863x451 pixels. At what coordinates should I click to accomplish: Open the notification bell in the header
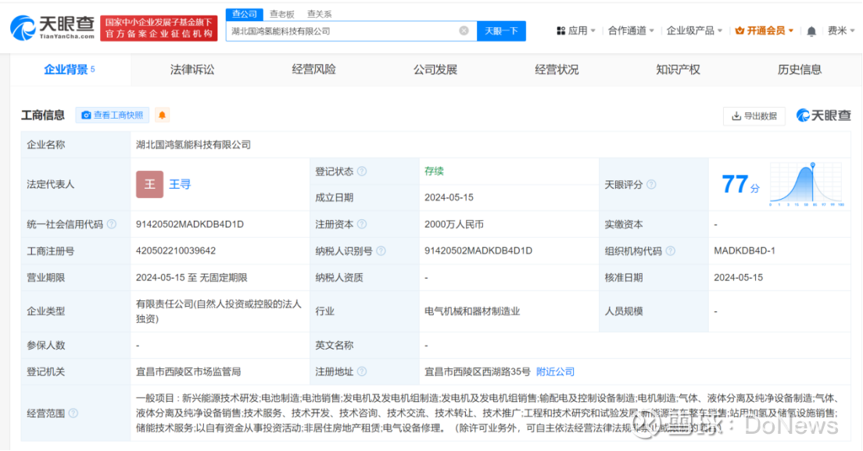coord(811,31)
